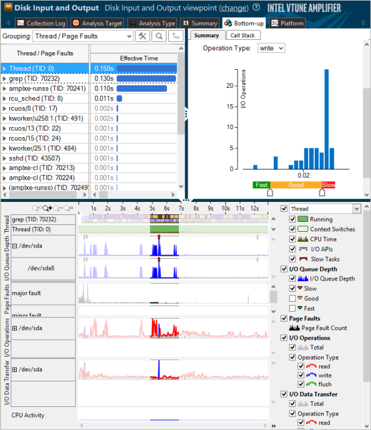Open the Platform tab
Image resolution: width=371 pixels, height=430 pixels.
pos(287,23)
